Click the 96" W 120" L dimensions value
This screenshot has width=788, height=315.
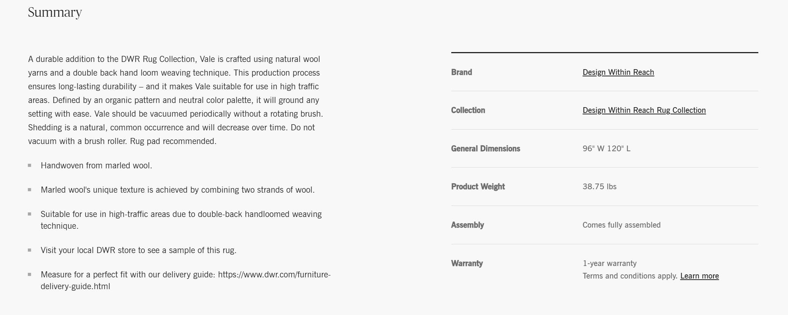click(x=606, y=149)
